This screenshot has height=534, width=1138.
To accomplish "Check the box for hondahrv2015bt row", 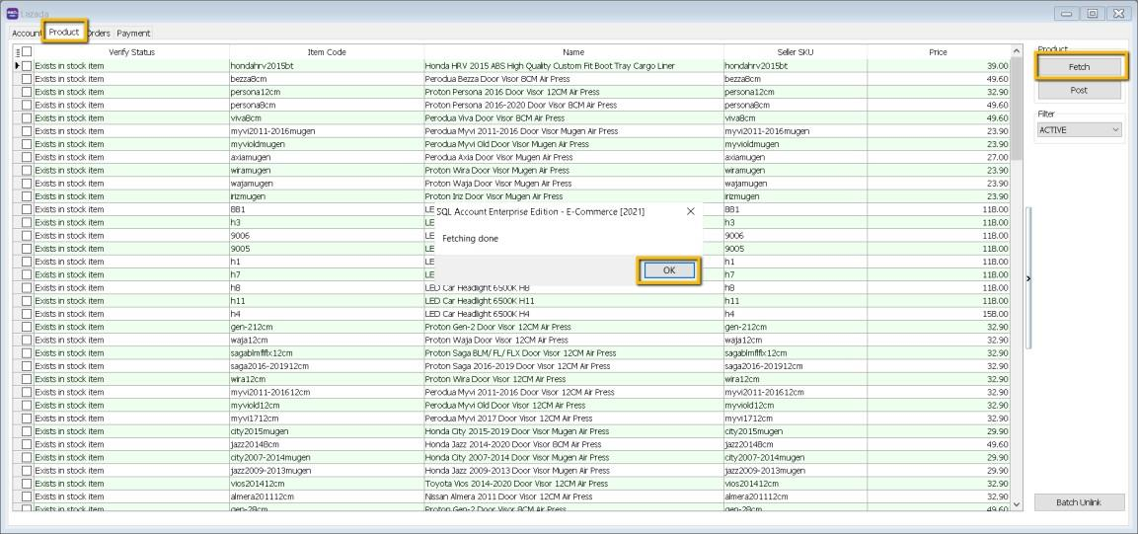I will pos(28,65).
